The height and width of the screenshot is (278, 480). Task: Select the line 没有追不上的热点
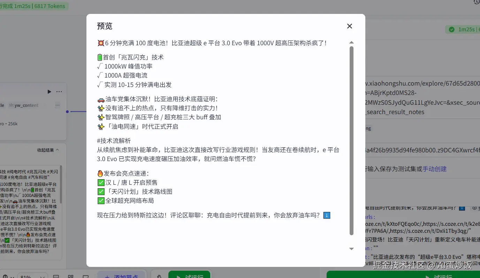[x=158, y=108]
